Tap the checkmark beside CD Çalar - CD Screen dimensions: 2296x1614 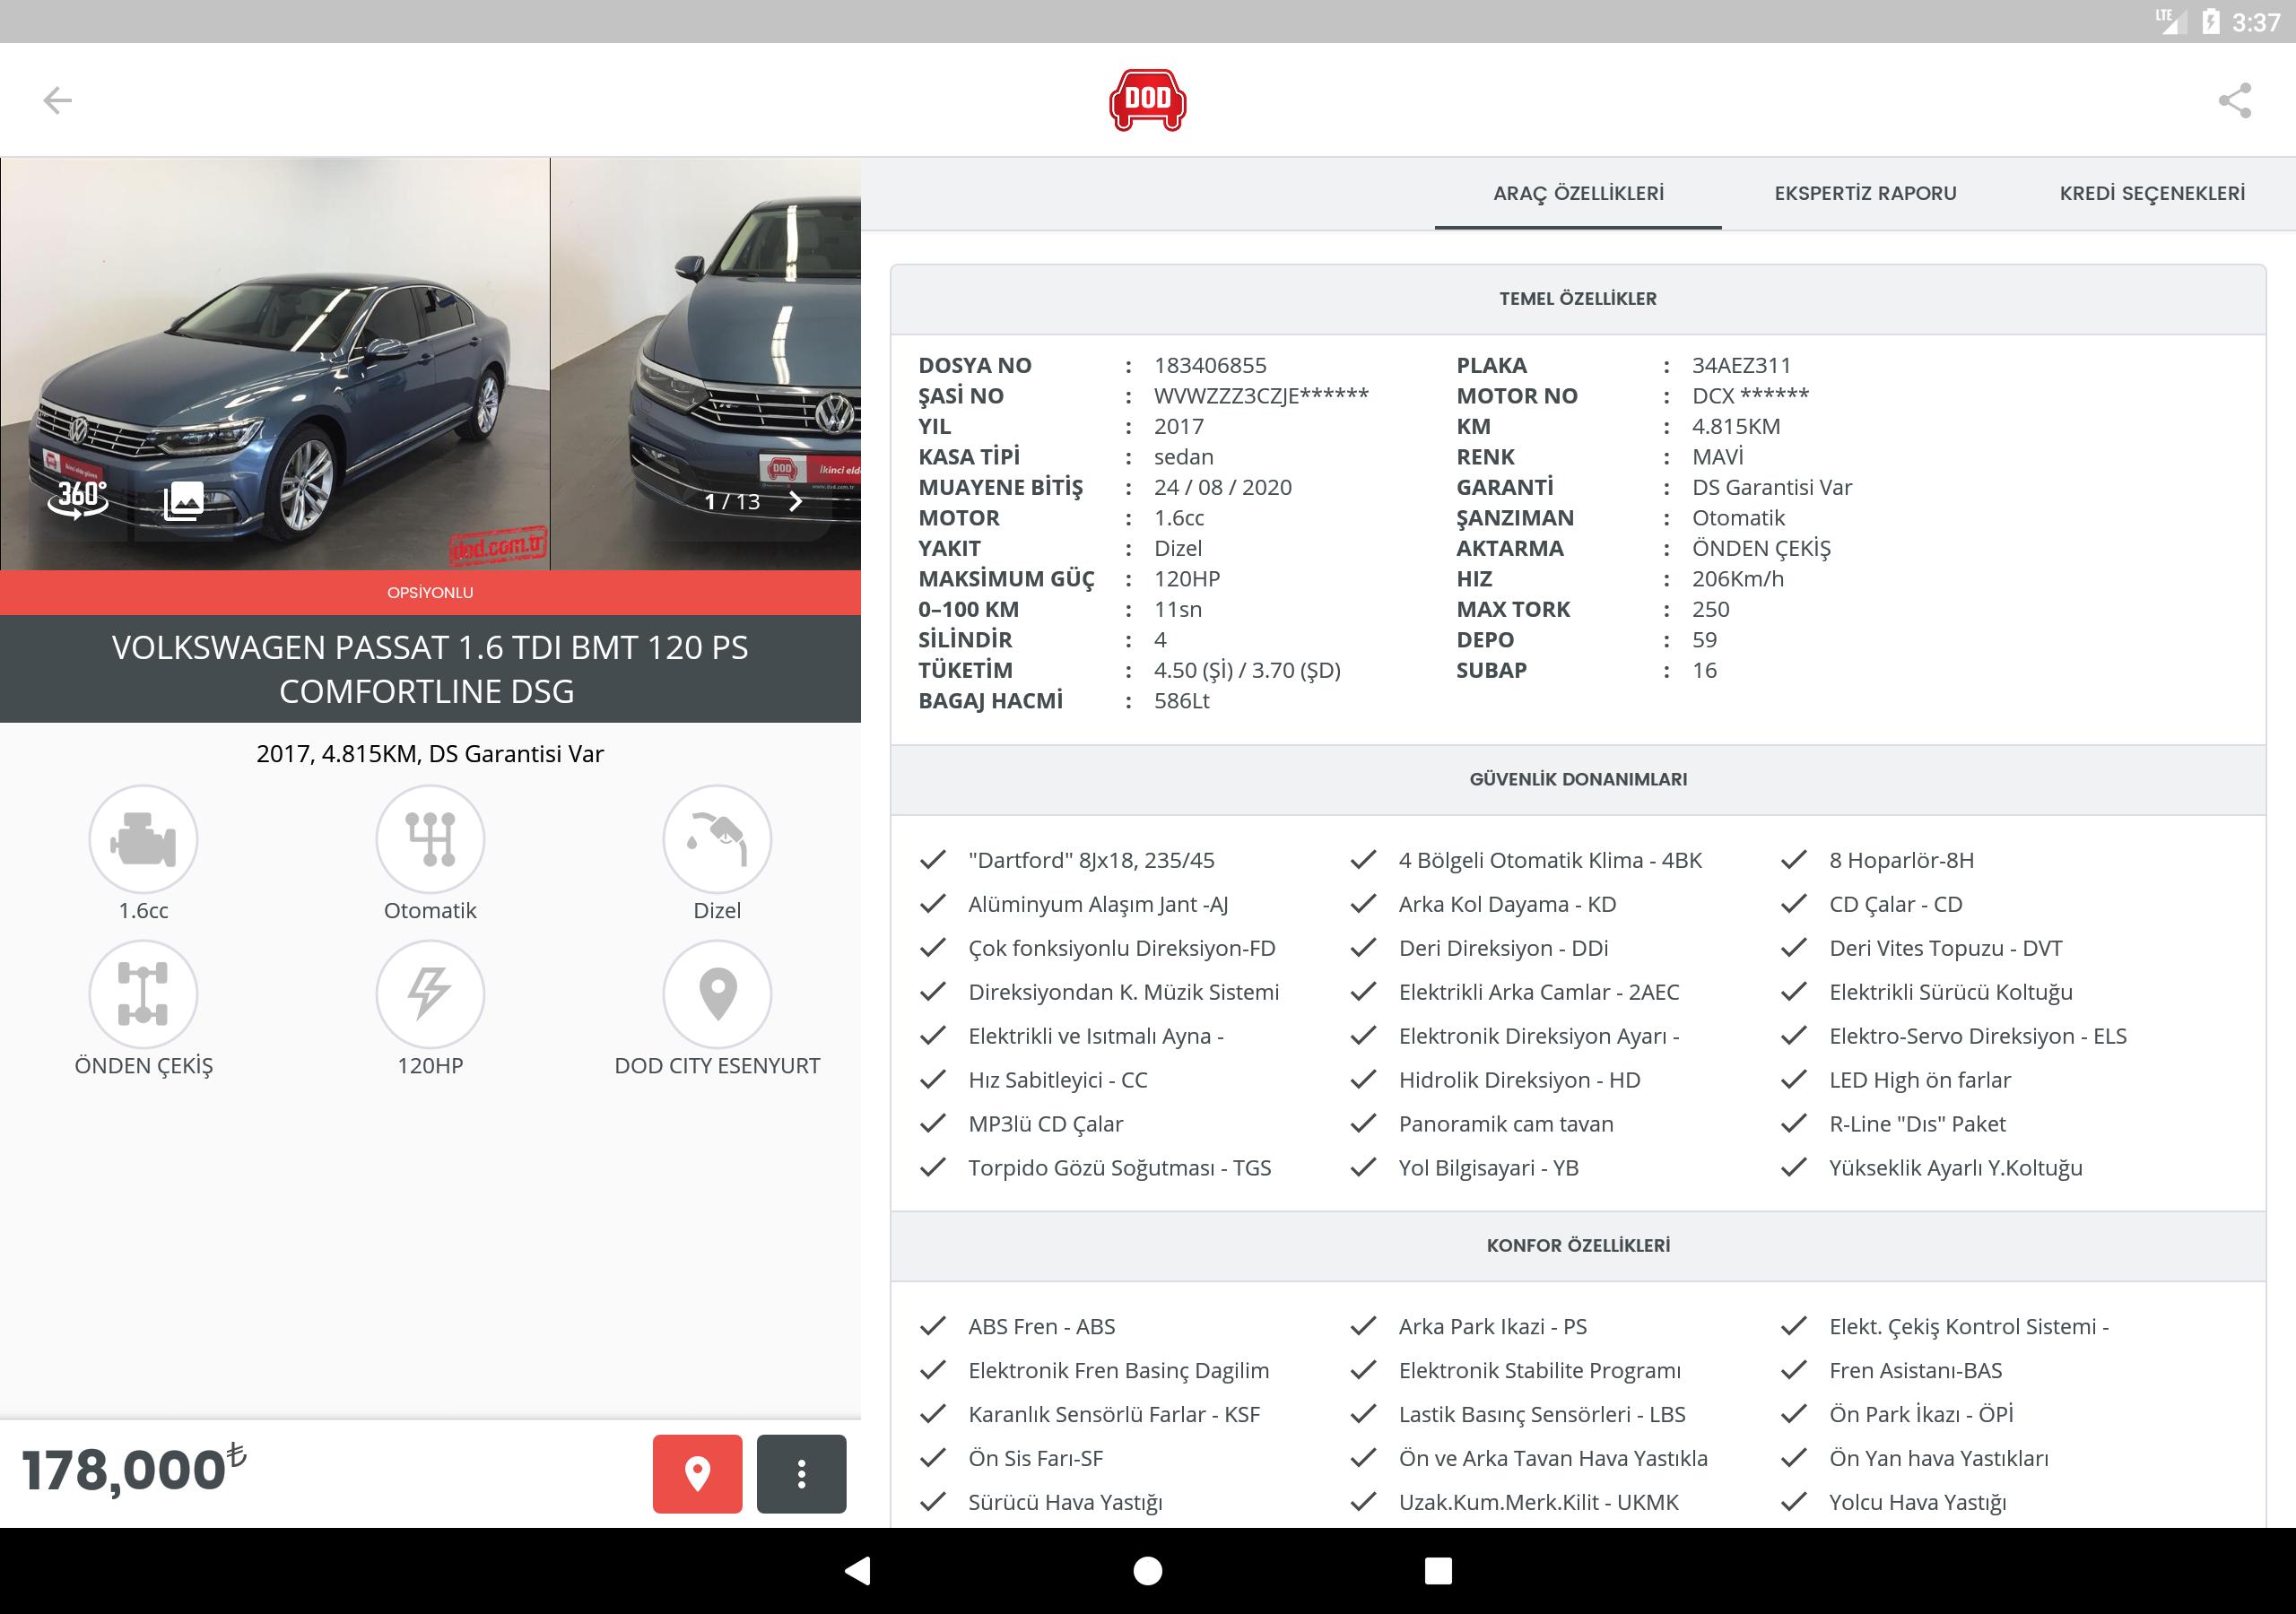click(1794, 904)
